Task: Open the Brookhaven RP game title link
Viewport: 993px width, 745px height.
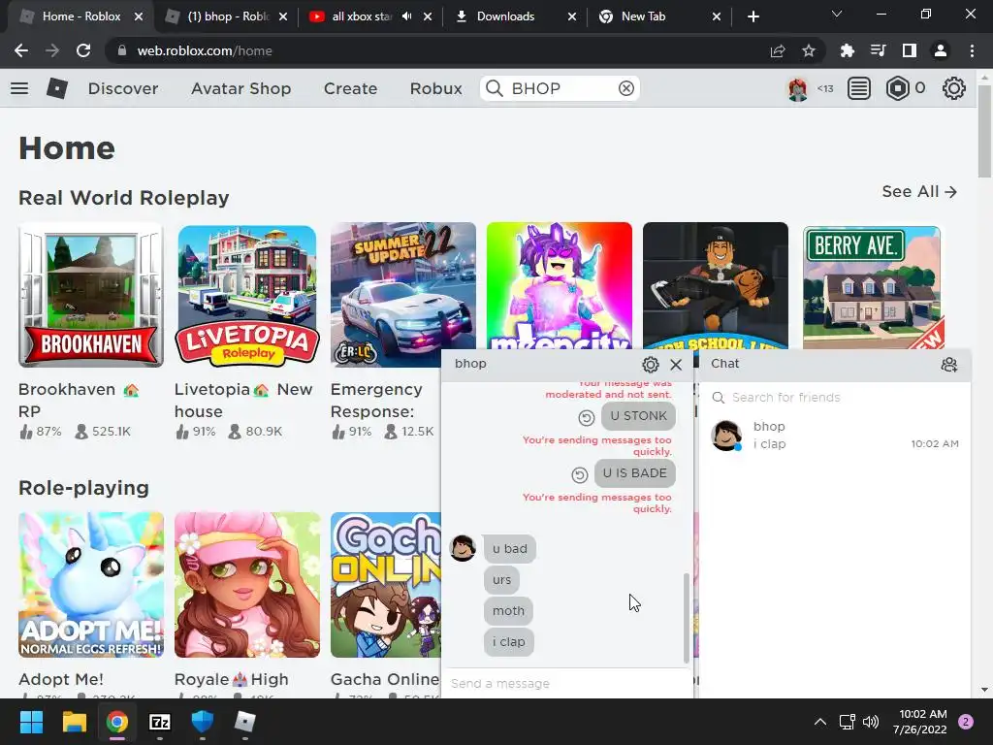Action: (79, 401)
